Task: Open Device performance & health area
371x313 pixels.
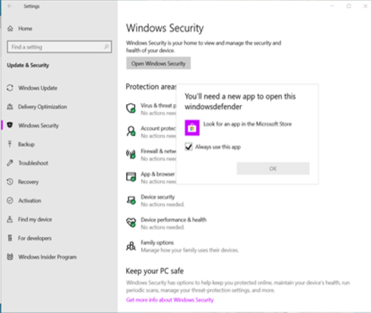Action: (x=166, y=223)
